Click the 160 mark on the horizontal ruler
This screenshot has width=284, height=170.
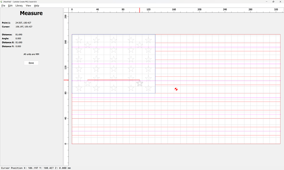[174, 9]
